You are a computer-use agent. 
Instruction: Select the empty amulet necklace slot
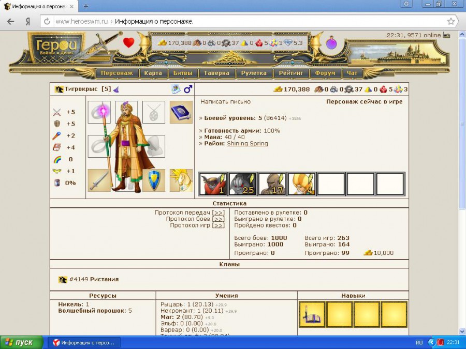coord(154,112)
